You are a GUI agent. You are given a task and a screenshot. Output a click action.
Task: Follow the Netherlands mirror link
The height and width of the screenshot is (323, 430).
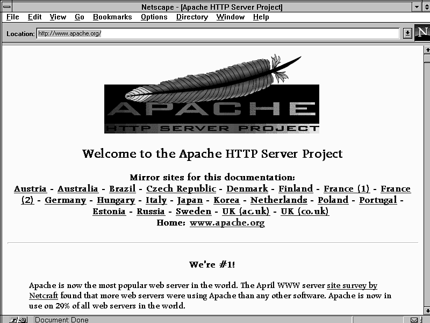(x=278, y=200)
